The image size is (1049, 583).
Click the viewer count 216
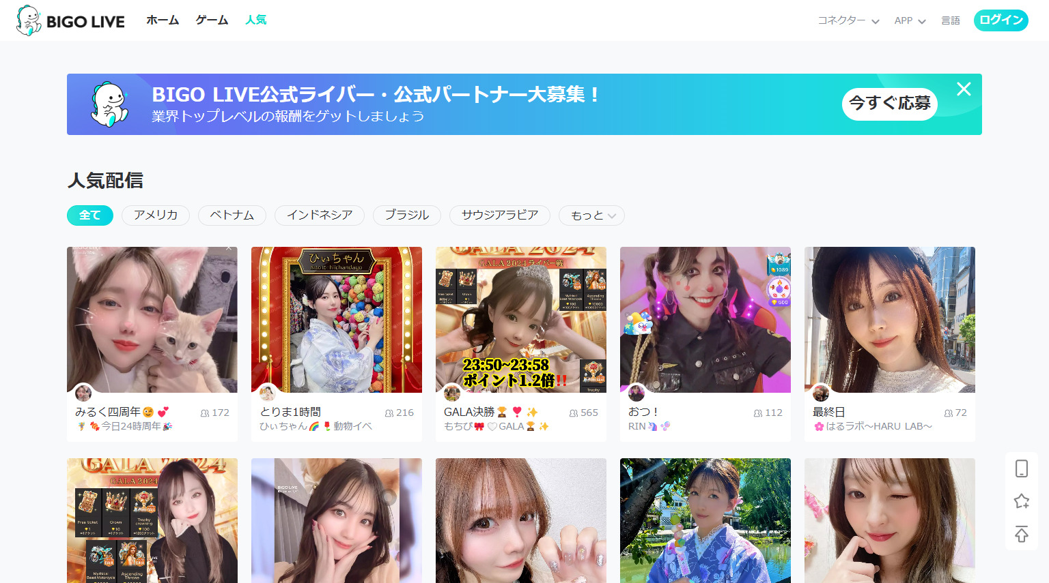click(400, 413)
